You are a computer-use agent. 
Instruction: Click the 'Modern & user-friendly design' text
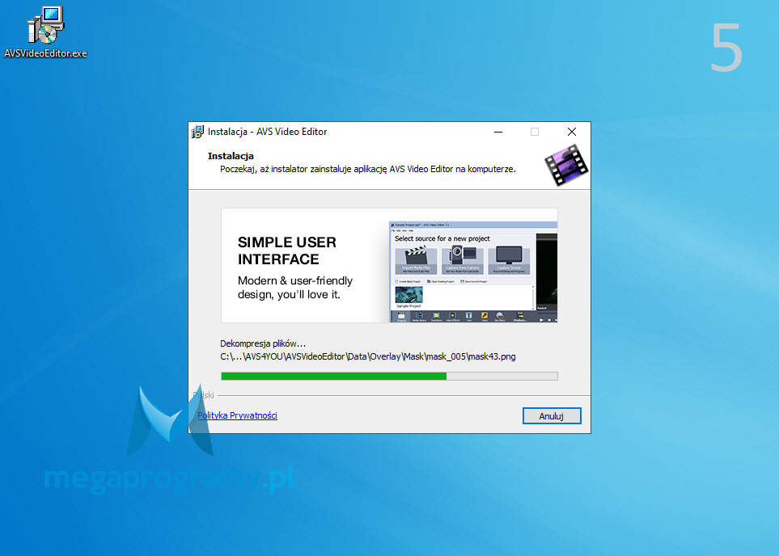tap(295, 288)
